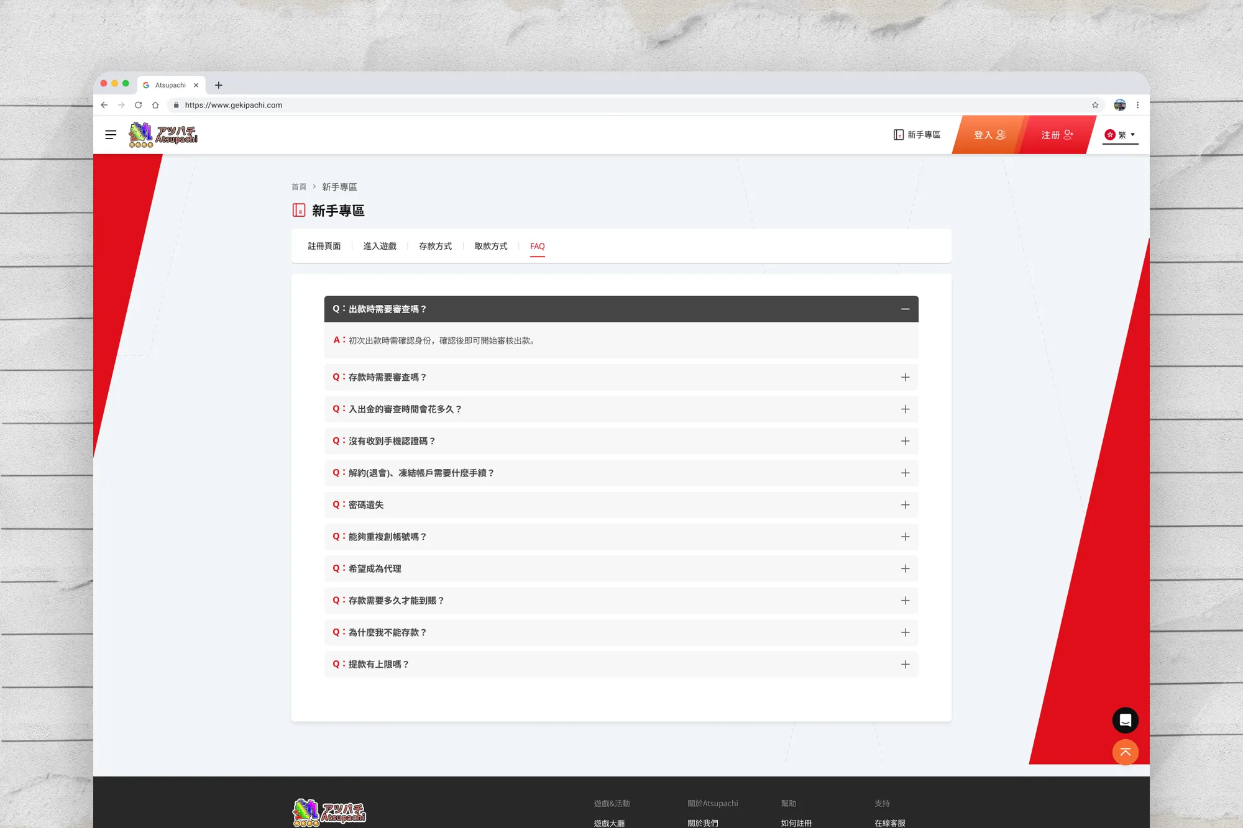Click the browser forward arrow
This screenshot has width=1243, height=828.
[x=121, y=105]
